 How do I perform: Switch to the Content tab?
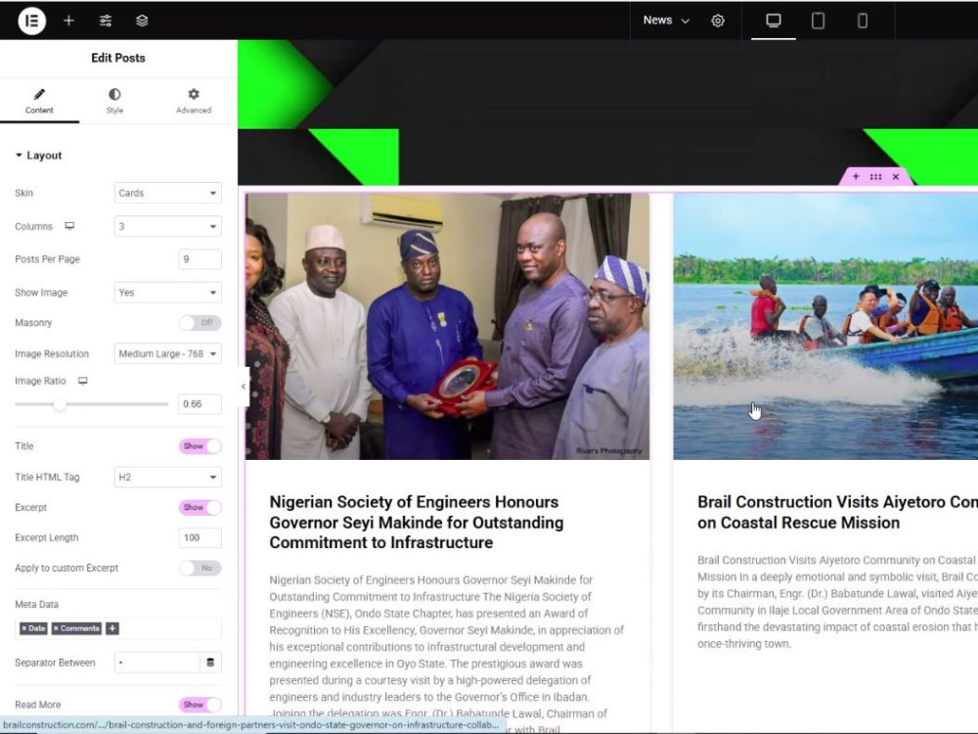(39, 101)
